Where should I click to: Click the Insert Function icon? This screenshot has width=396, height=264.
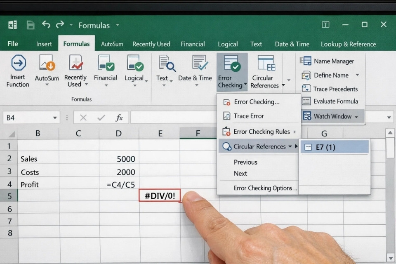(x=18, y=63)
